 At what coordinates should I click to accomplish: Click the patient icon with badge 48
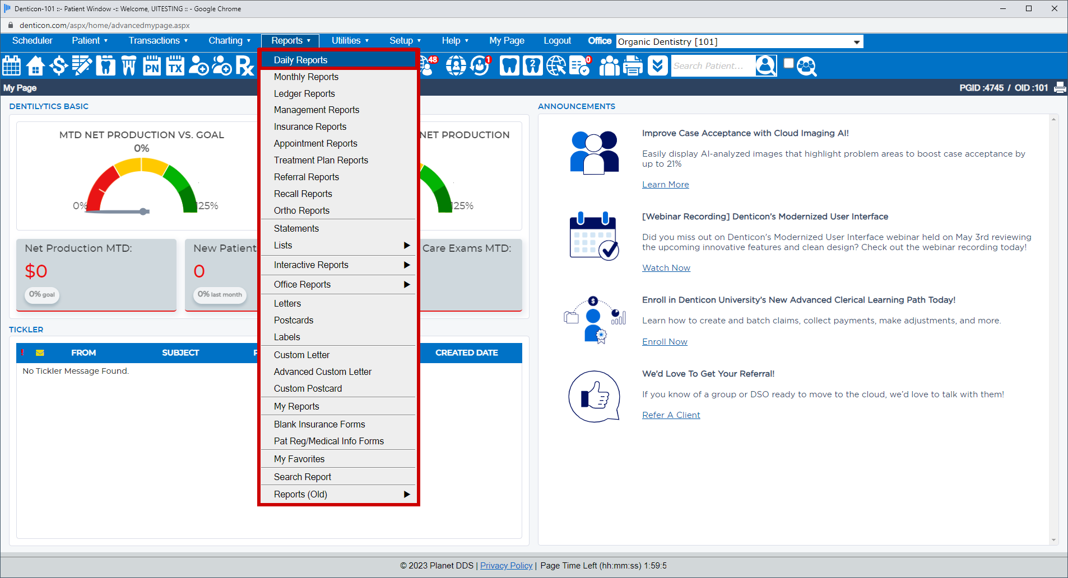click(x=429, y=66)
